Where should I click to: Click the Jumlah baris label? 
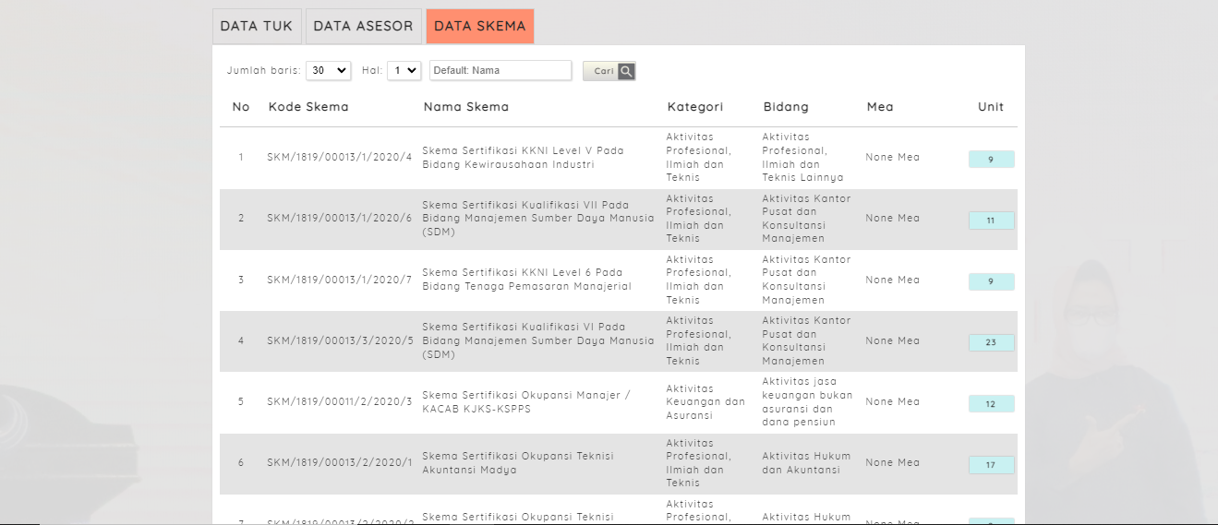[x=264, y=70]
